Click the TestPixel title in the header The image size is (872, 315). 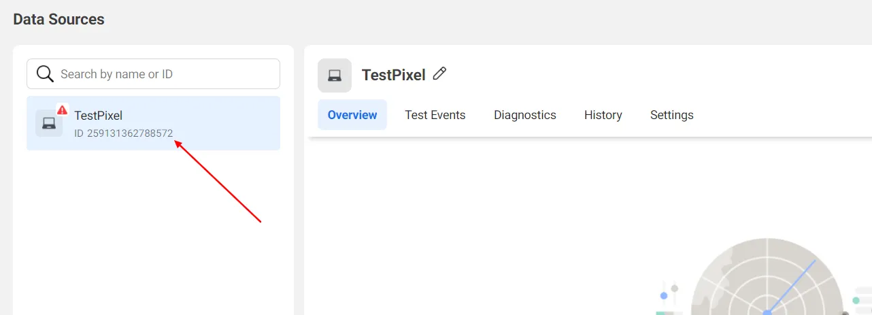pyautogui.click(x=393, y=75)
